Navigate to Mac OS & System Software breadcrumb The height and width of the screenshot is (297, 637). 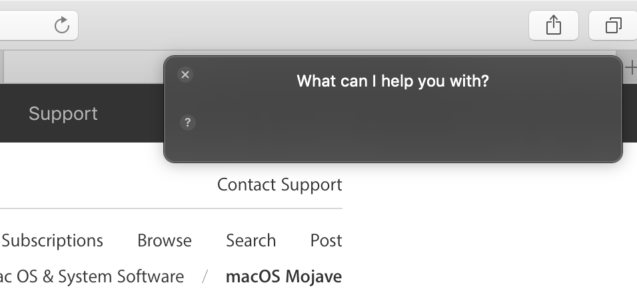tap(92, 276)
